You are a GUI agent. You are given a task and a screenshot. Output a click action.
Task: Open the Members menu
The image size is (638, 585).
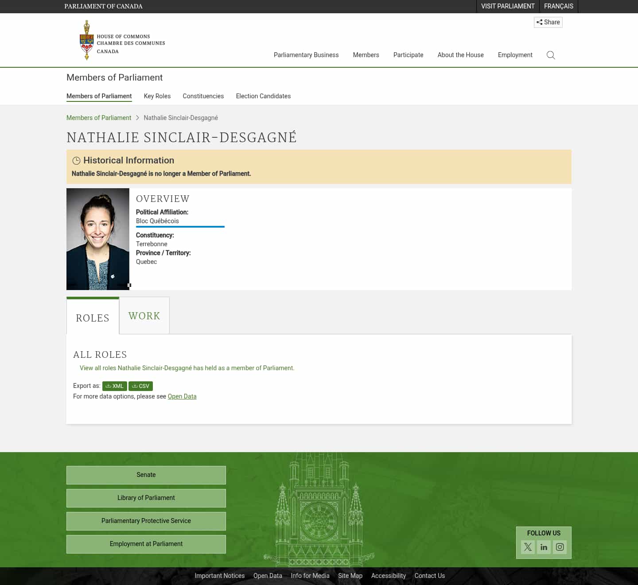point(366,55)
